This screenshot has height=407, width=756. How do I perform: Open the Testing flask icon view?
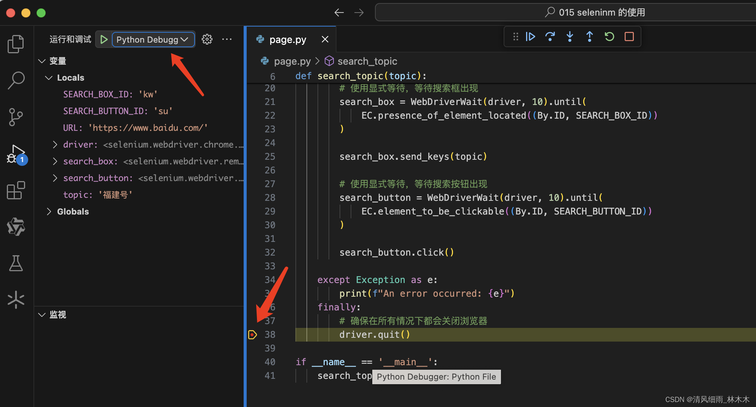(16, 263)
